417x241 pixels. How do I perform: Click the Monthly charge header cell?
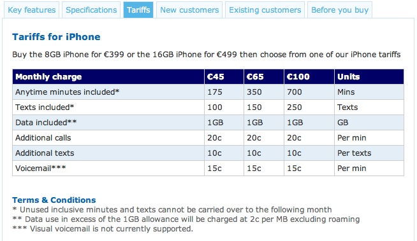(108, 77)
